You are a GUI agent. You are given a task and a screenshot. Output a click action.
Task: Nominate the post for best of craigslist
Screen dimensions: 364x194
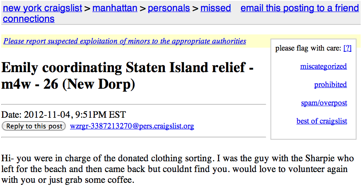click(322, 121)
